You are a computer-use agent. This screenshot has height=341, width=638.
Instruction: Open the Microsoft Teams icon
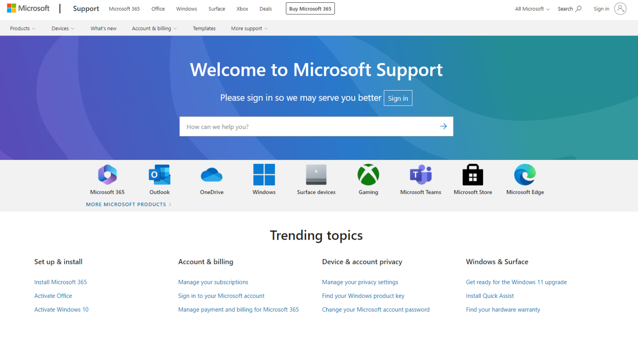point(421,175)
